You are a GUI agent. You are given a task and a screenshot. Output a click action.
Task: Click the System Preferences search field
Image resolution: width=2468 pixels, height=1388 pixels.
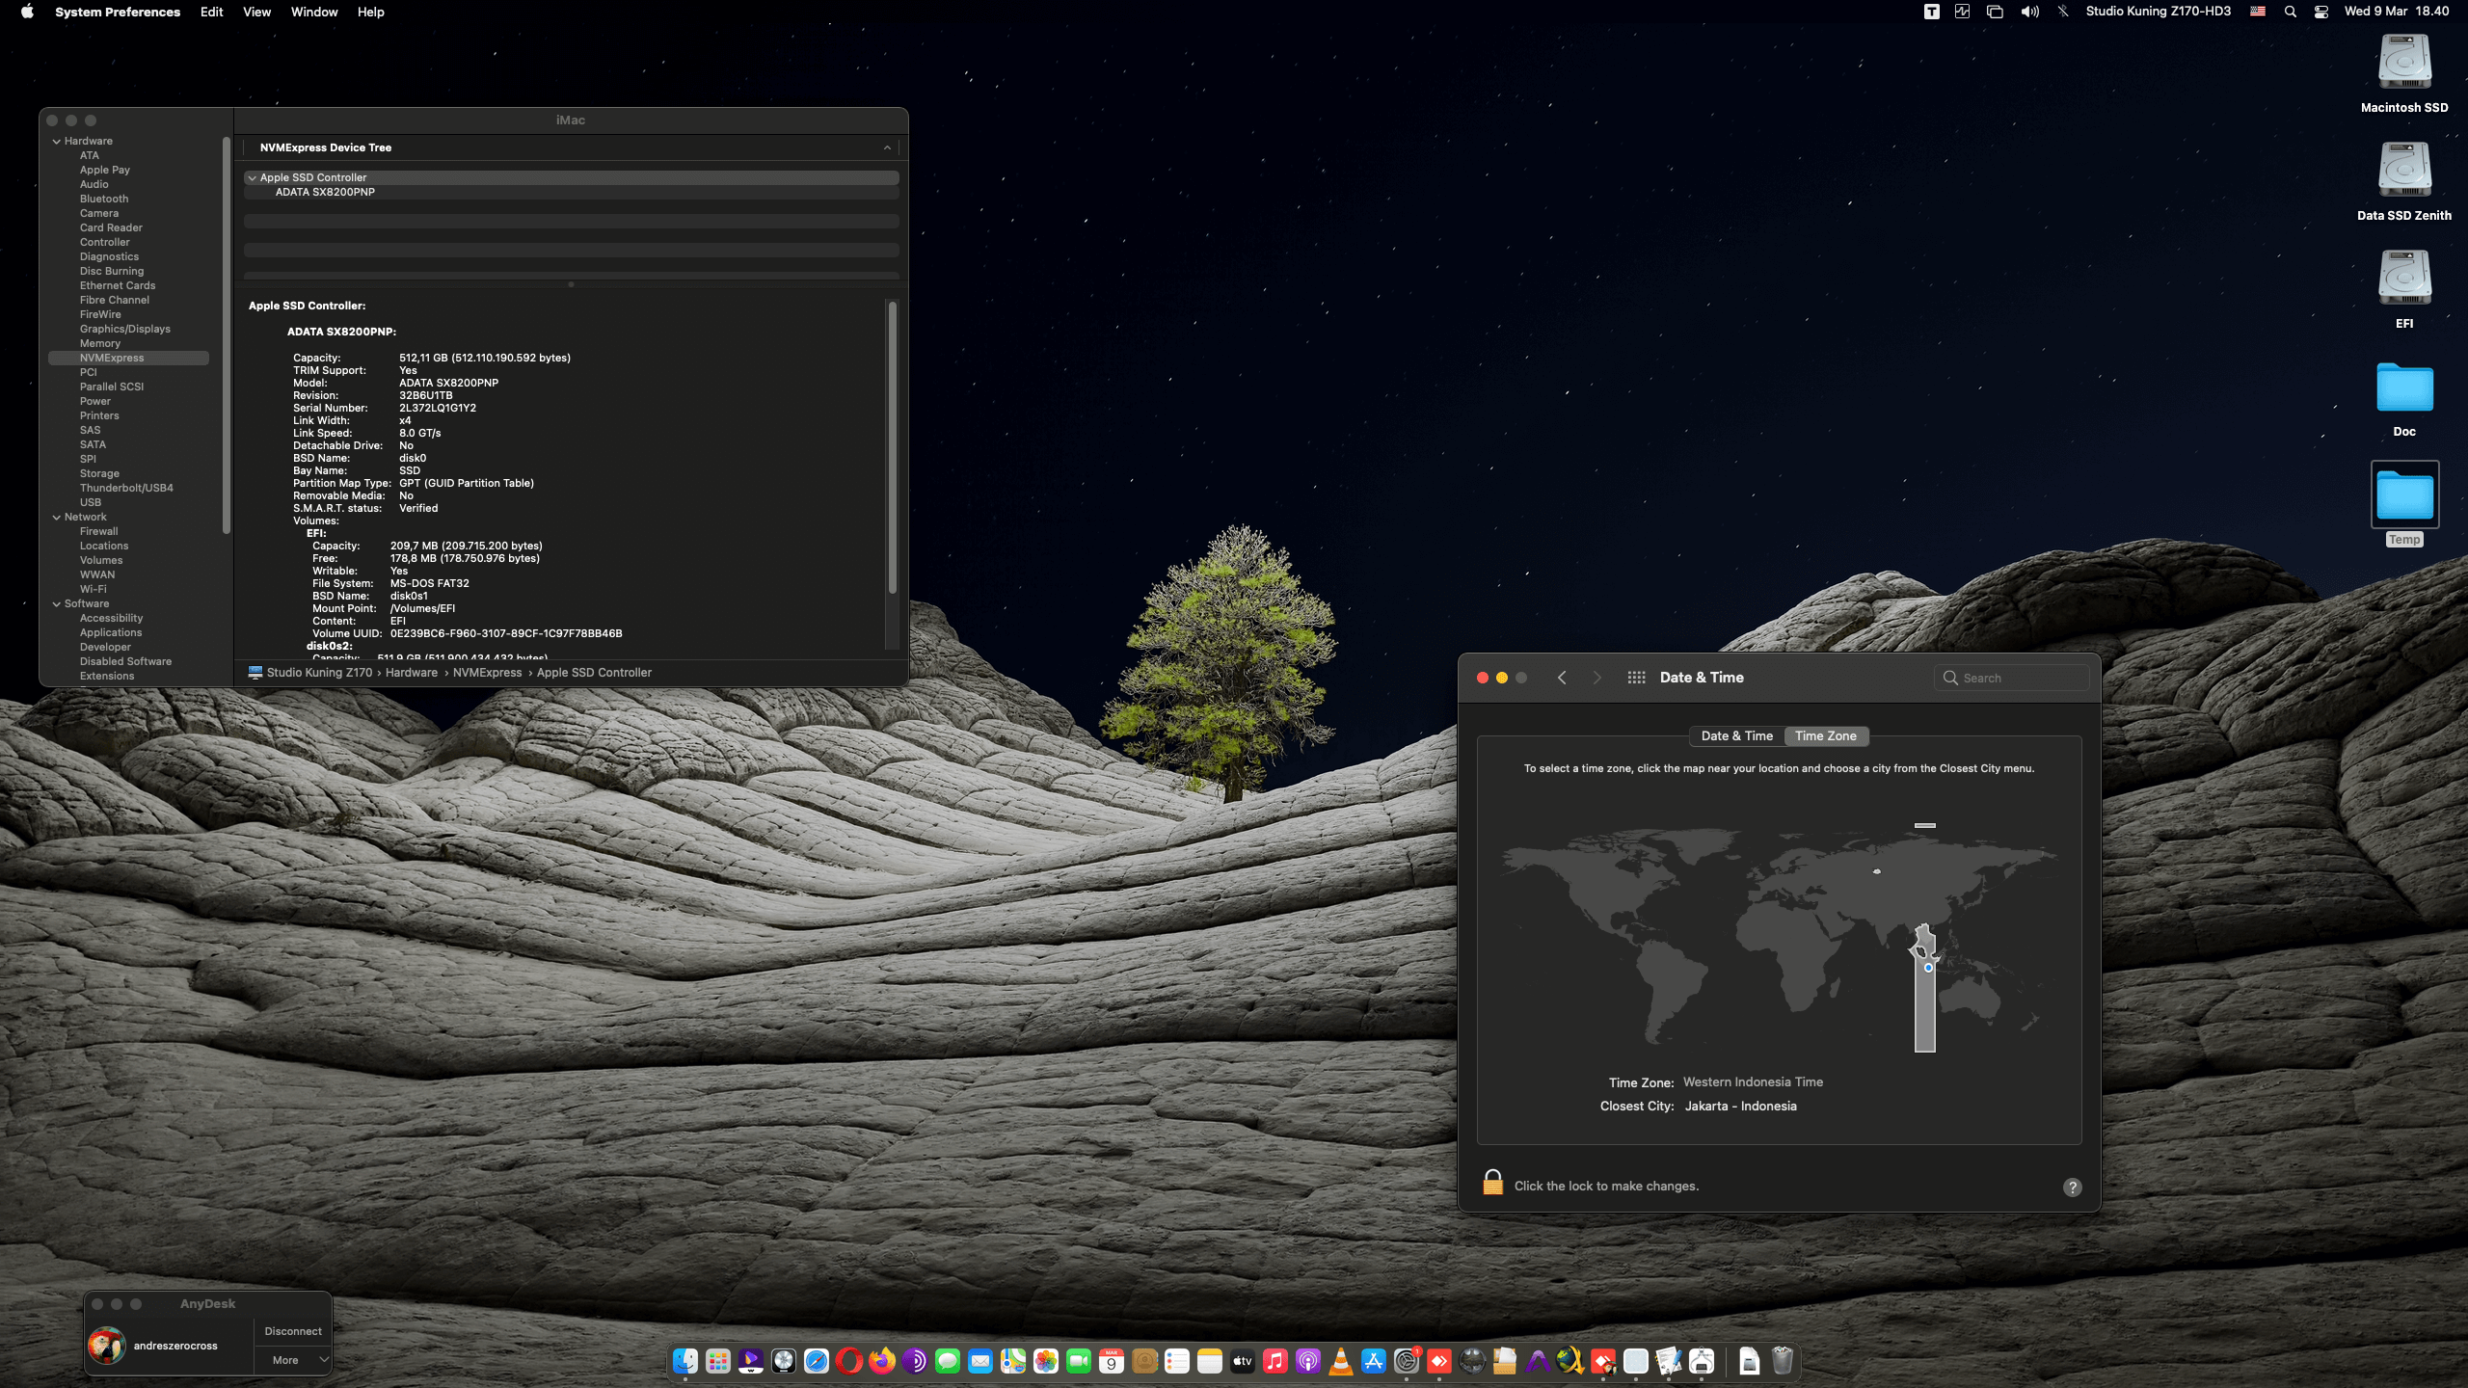(2013, 678)
